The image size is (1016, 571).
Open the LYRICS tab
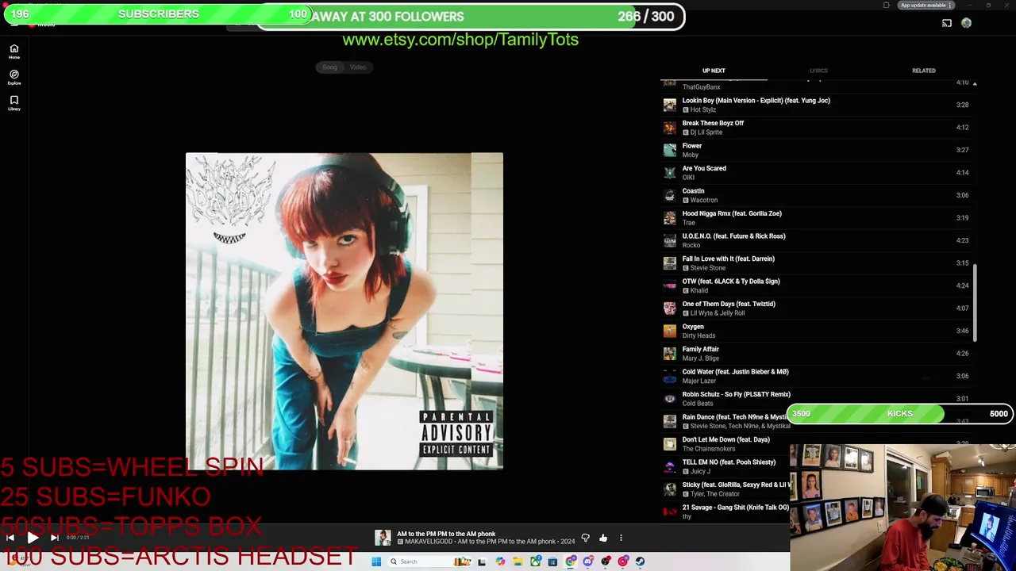point(818,71)
